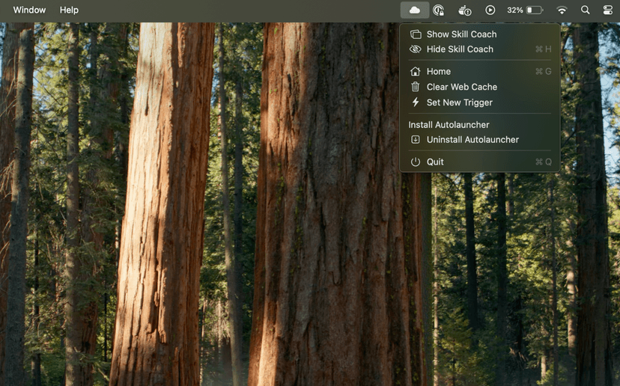This screenshot has height=386, width=620.
Task: Click the window icon beside Show Skill Coach
Action: tap(415, 34)
